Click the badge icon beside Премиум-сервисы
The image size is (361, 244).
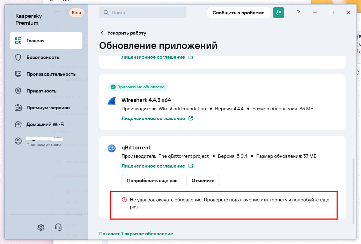point(18,108)
